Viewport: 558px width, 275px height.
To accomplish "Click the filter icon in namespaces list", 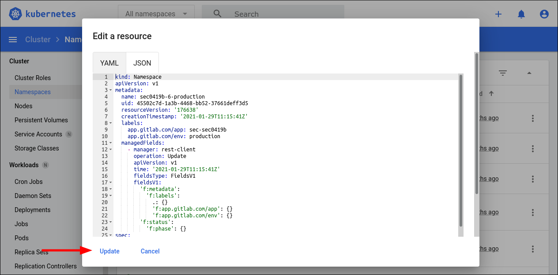I will [x=503, y=73].
